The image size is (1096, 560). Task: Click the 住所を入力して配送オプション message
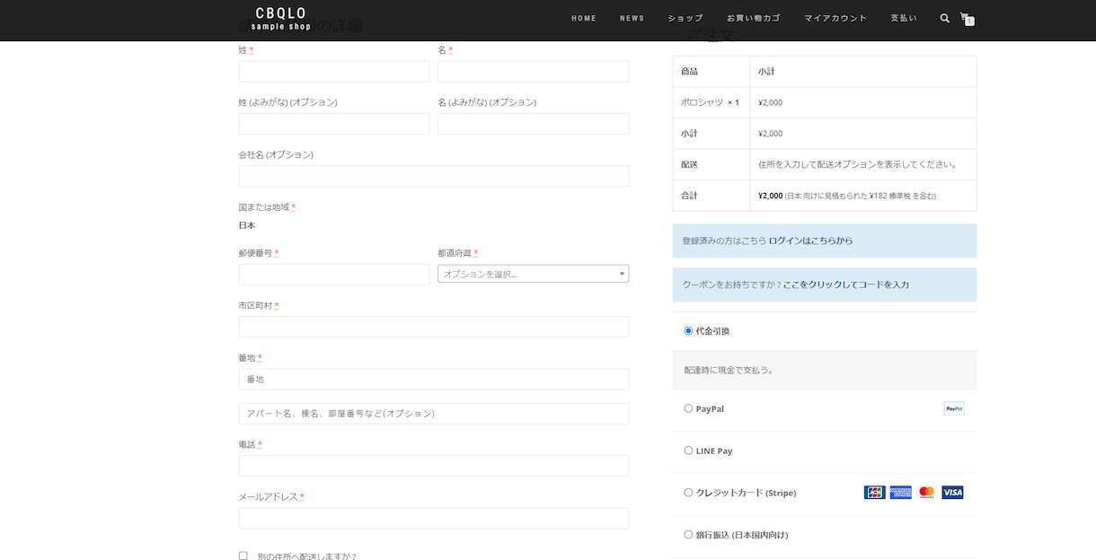[857, 164]
